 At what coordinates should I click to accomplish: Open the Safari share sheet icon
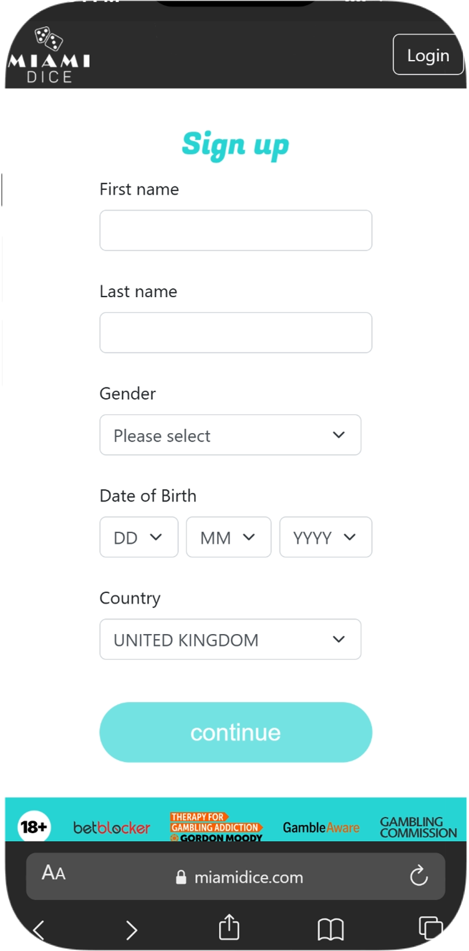(229, 927)
